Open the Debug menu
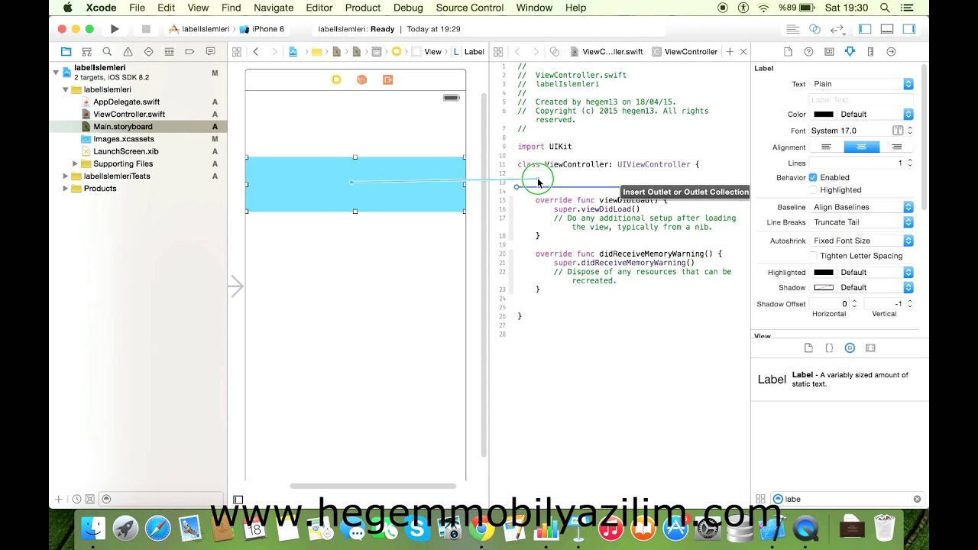Image resolution: width=978 pixels, height=550 pixels. pos(408,8)
